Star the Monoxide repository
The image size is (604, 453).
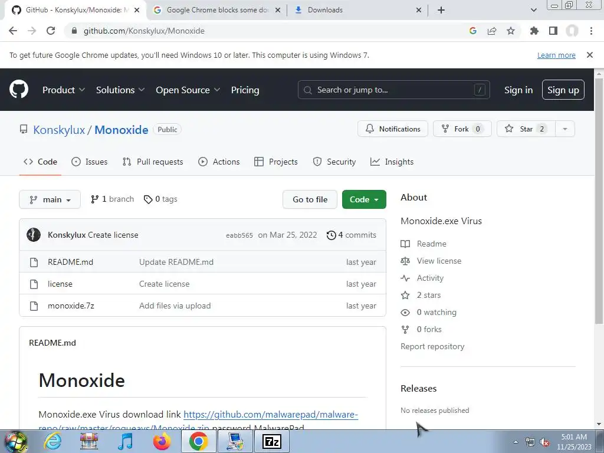[526, 129]
